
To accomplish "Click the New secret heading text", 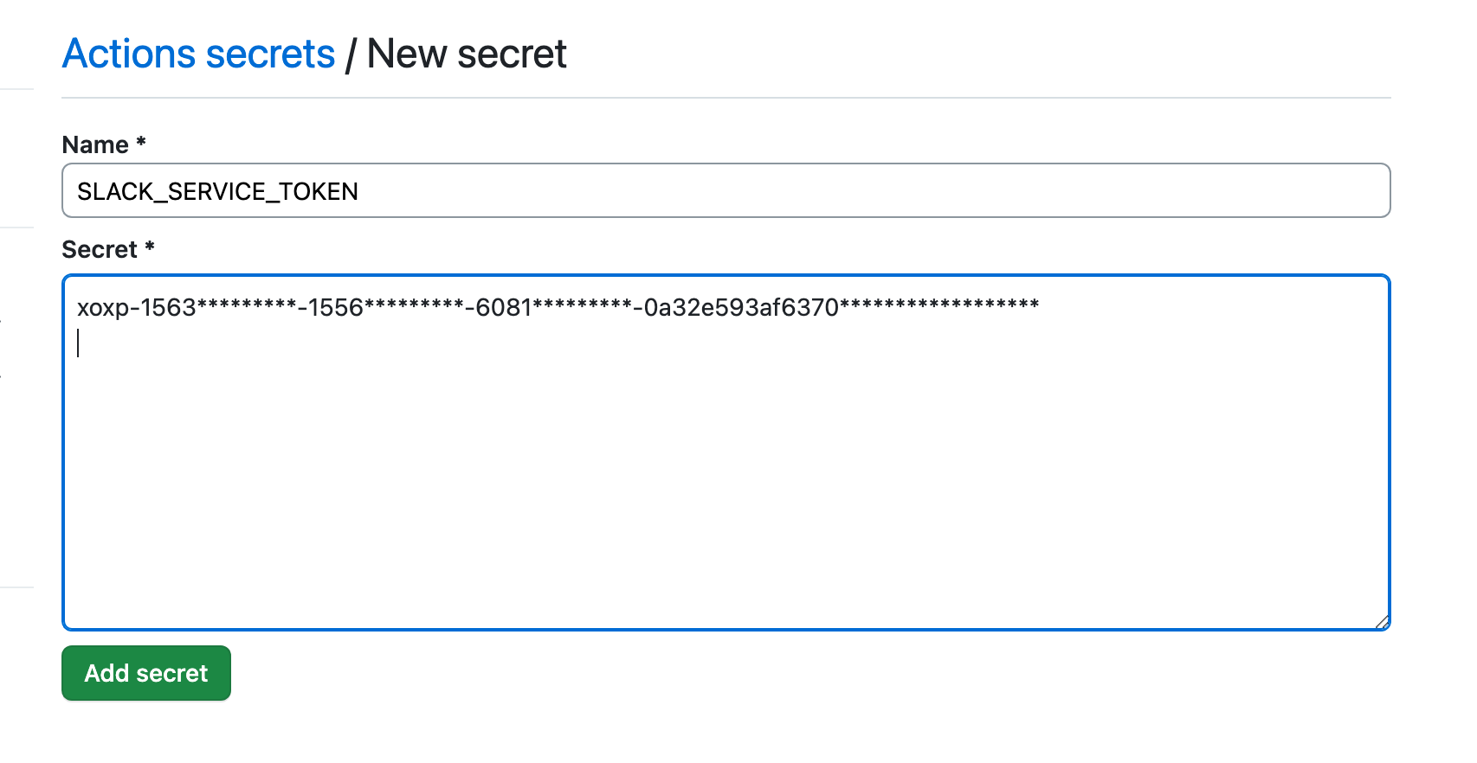I will [467, 54].
